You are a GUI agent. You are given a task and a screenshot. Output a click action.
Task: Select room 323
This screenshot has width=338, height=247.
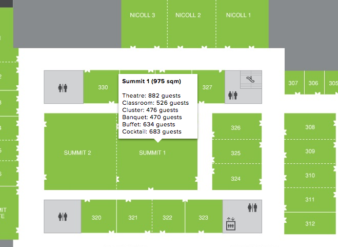click(x=204, y=216)
